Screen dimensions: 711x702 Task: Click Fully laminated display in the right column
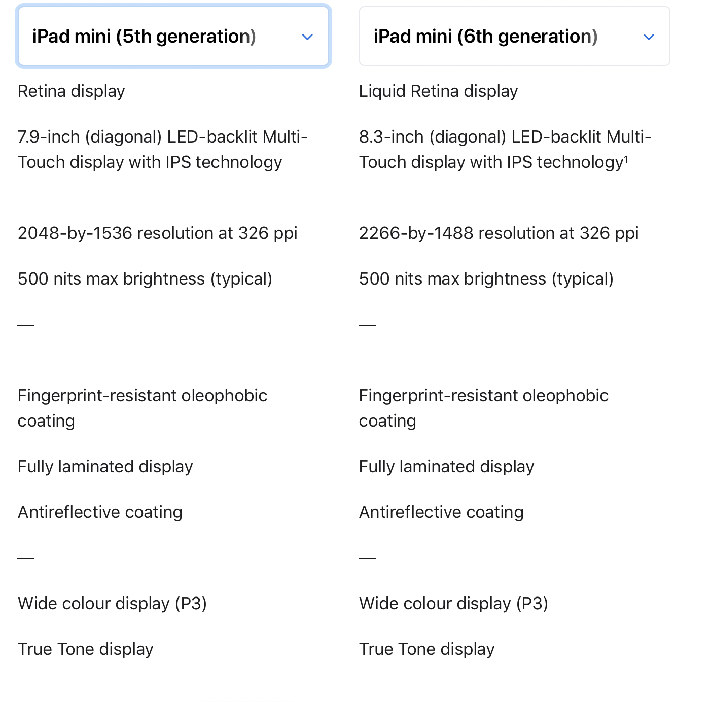point(446,467)
